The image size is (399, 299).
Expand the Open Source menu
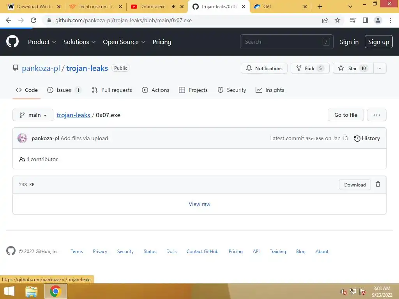[124, 42]
